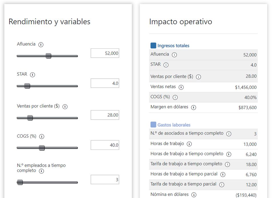Click info icon next to Ventas netas row
Image resolution: width=274 pixels, height=198 pixels.
pyautogui.click(x=181, y=87)
